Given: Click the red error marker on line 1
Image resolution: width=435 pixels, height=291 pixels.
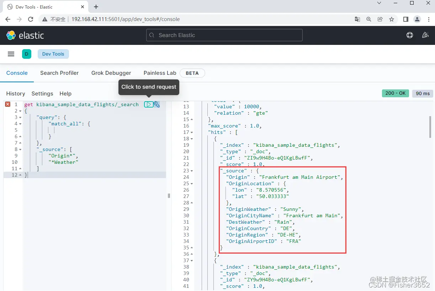Looking at the screenshot, I should point(7,104).
